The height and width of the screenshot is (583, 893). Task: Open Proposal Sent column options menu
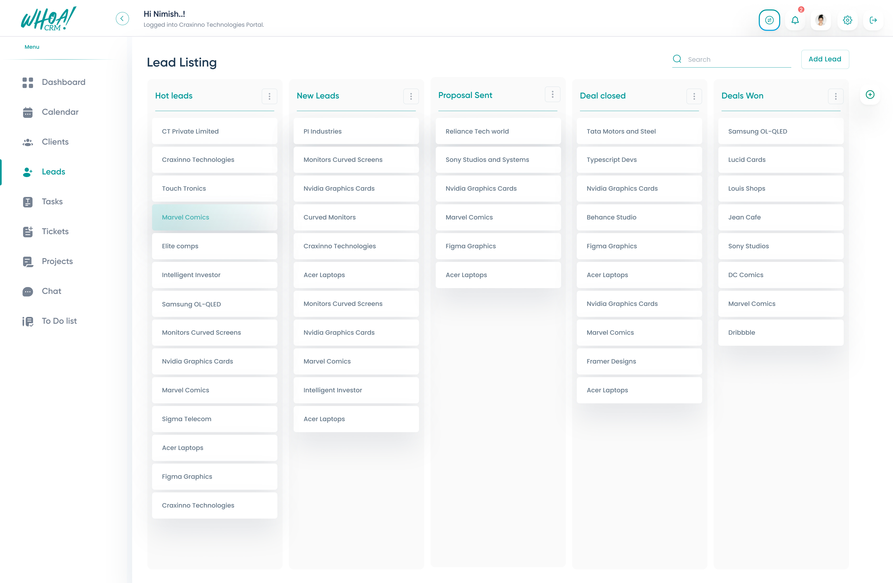tap(552, 95)
